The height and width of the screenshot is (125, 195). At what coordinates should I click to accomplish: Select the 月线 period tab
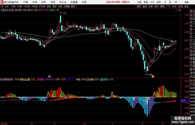[60, 6]
